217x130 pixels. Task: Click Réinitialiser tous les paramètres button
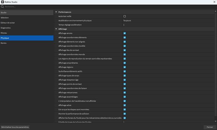click(x=15, y=127)
